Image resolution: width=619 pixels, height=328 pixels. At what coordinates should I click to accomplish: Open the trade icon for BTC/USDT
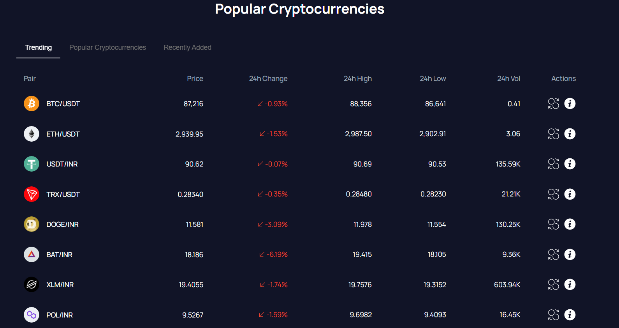point(553,103)
